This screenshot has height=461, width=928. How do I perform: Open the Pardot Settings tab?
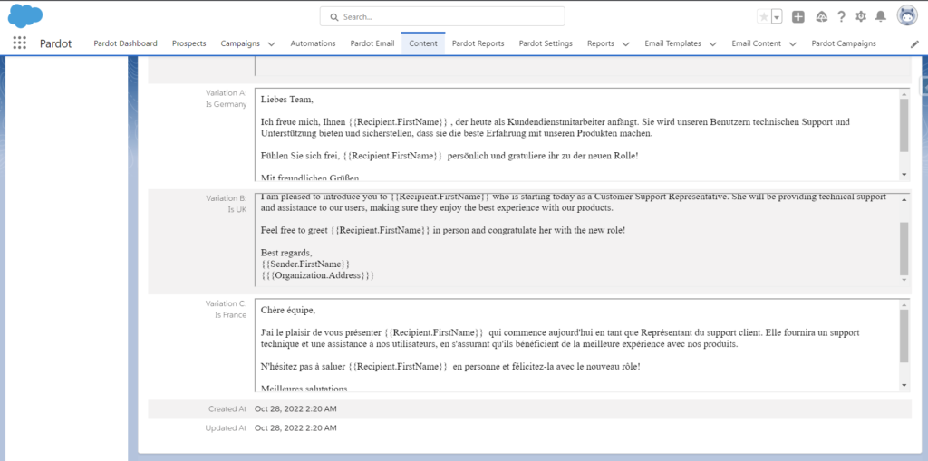546,43
